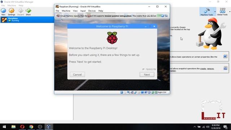The height and width of the screenshot is (130, 231).
Task: Click display icon in VM status bar
Action: pyautogui.click(x=142, y=92)
